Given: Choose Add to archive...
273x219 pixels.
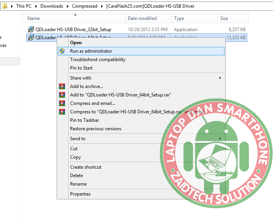Looking at the screenshot, I should (x=141, y=86).
